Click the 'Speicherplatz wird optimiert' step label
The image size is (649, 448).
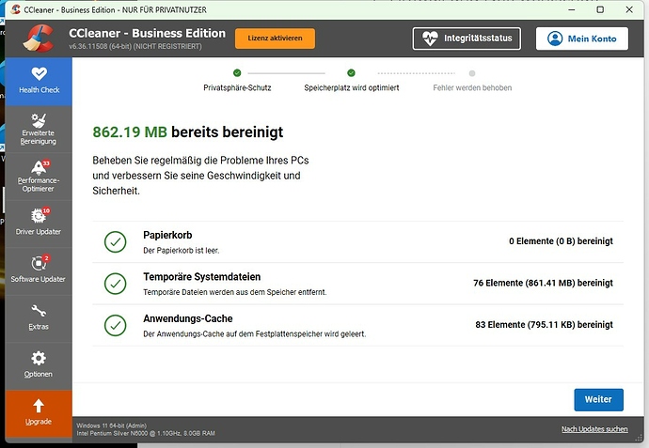352,88
